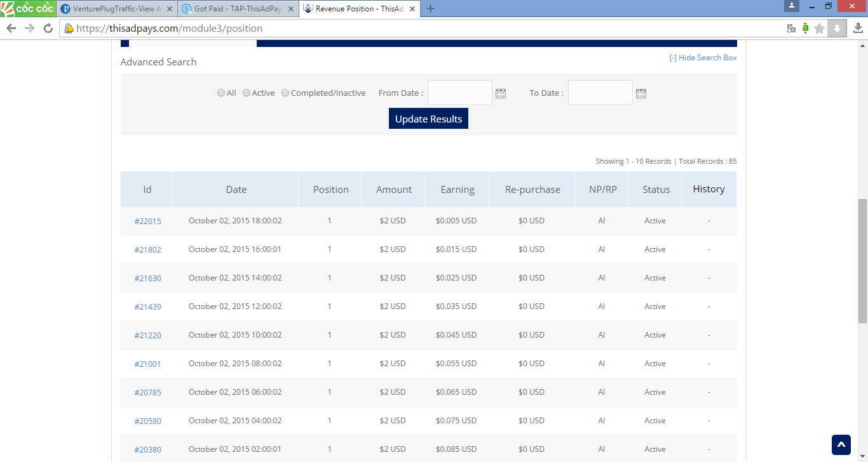The width and height of the screenshot is (868, 462).
Task: Click the Showing 1 - 10 Records text
Action: tap(634, 161)
